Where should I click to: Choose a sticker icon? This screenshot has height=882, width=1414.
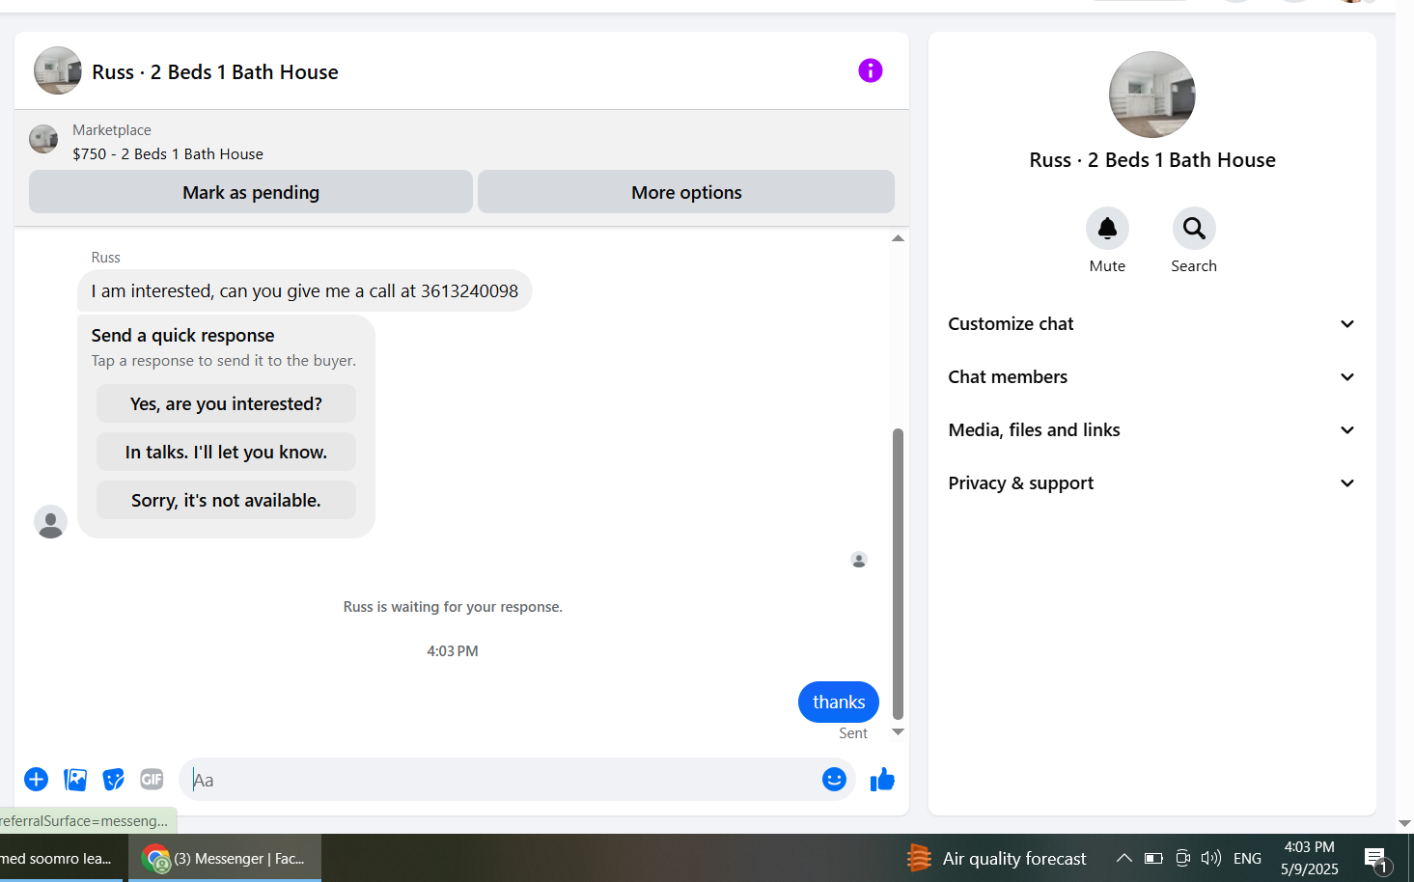[x=114, y=779]
